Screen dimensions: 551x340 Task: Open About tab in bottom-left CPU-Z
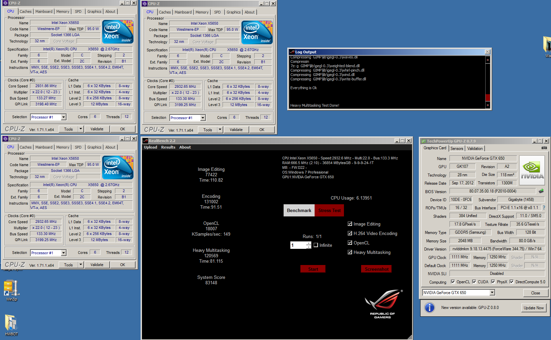pyautogui.click(x=110, y=147)
